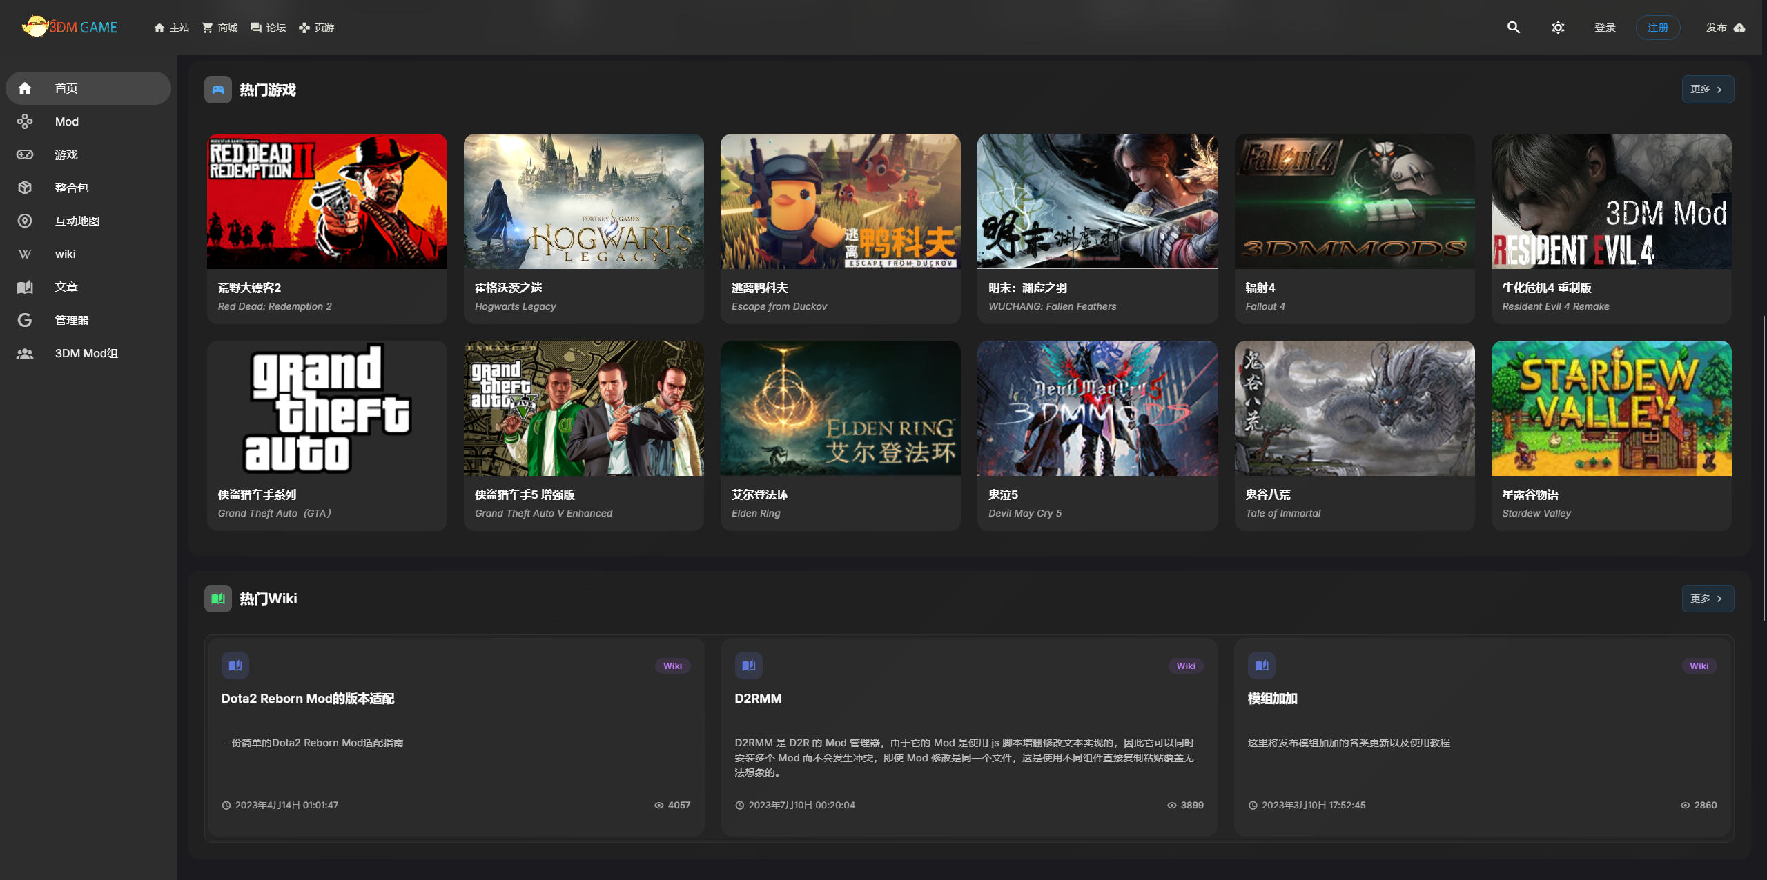
Task: Expand 更多 for 热门Wiki section
Action: [x=1707, y=599]
